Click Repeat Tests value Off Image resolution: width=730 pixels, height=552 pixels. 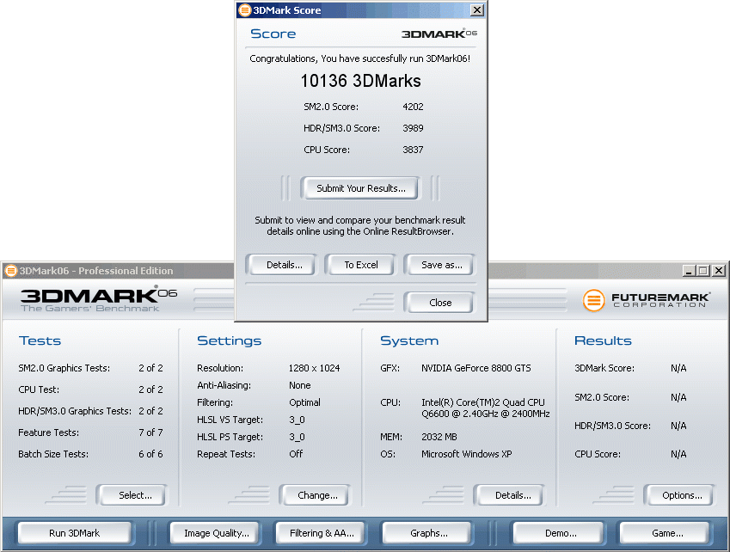(296, 454)
